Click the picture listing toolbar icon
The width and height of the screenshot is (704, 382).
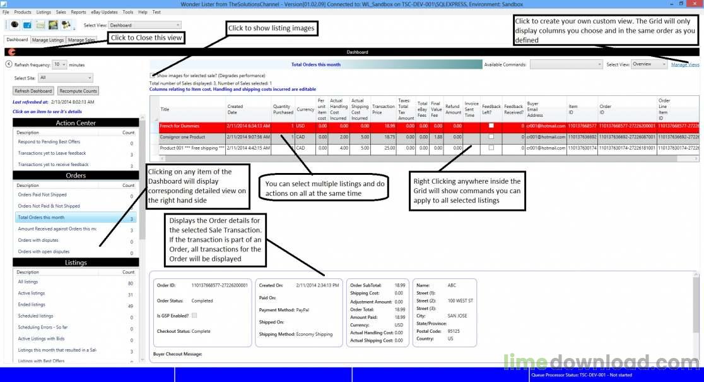click(x=53, y=25)
